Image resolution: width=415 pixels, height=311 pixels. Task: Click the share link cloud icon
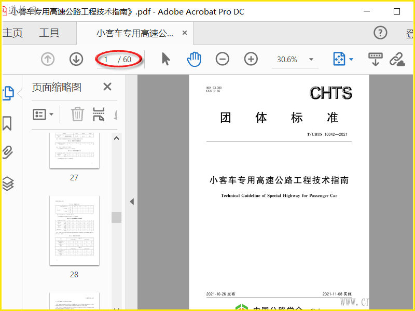pyautogui.click(x=397, y=59)
